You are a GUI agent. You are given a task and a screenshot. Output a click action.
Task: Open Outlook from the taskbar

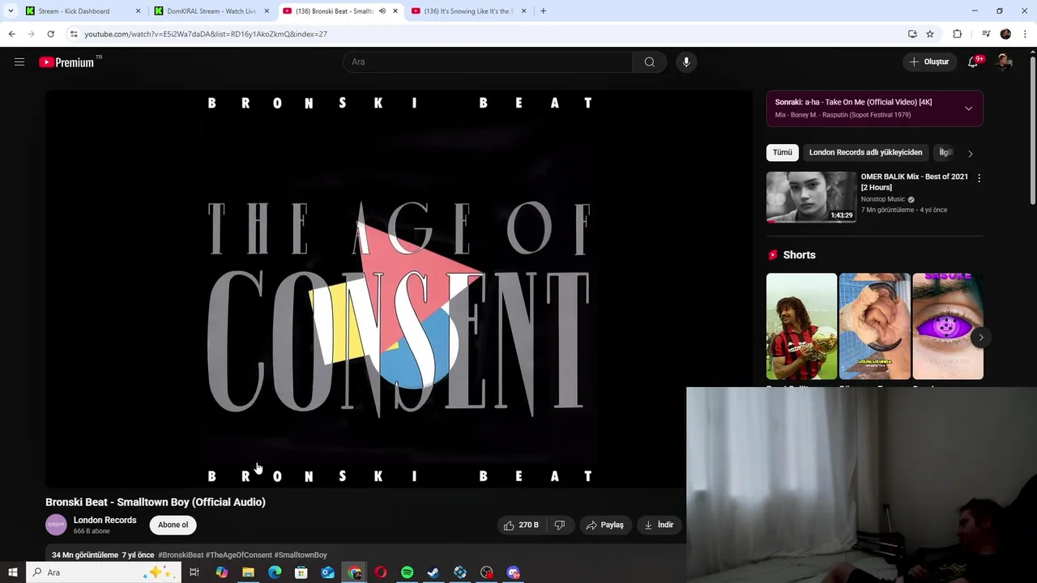(x=327, y=572)
